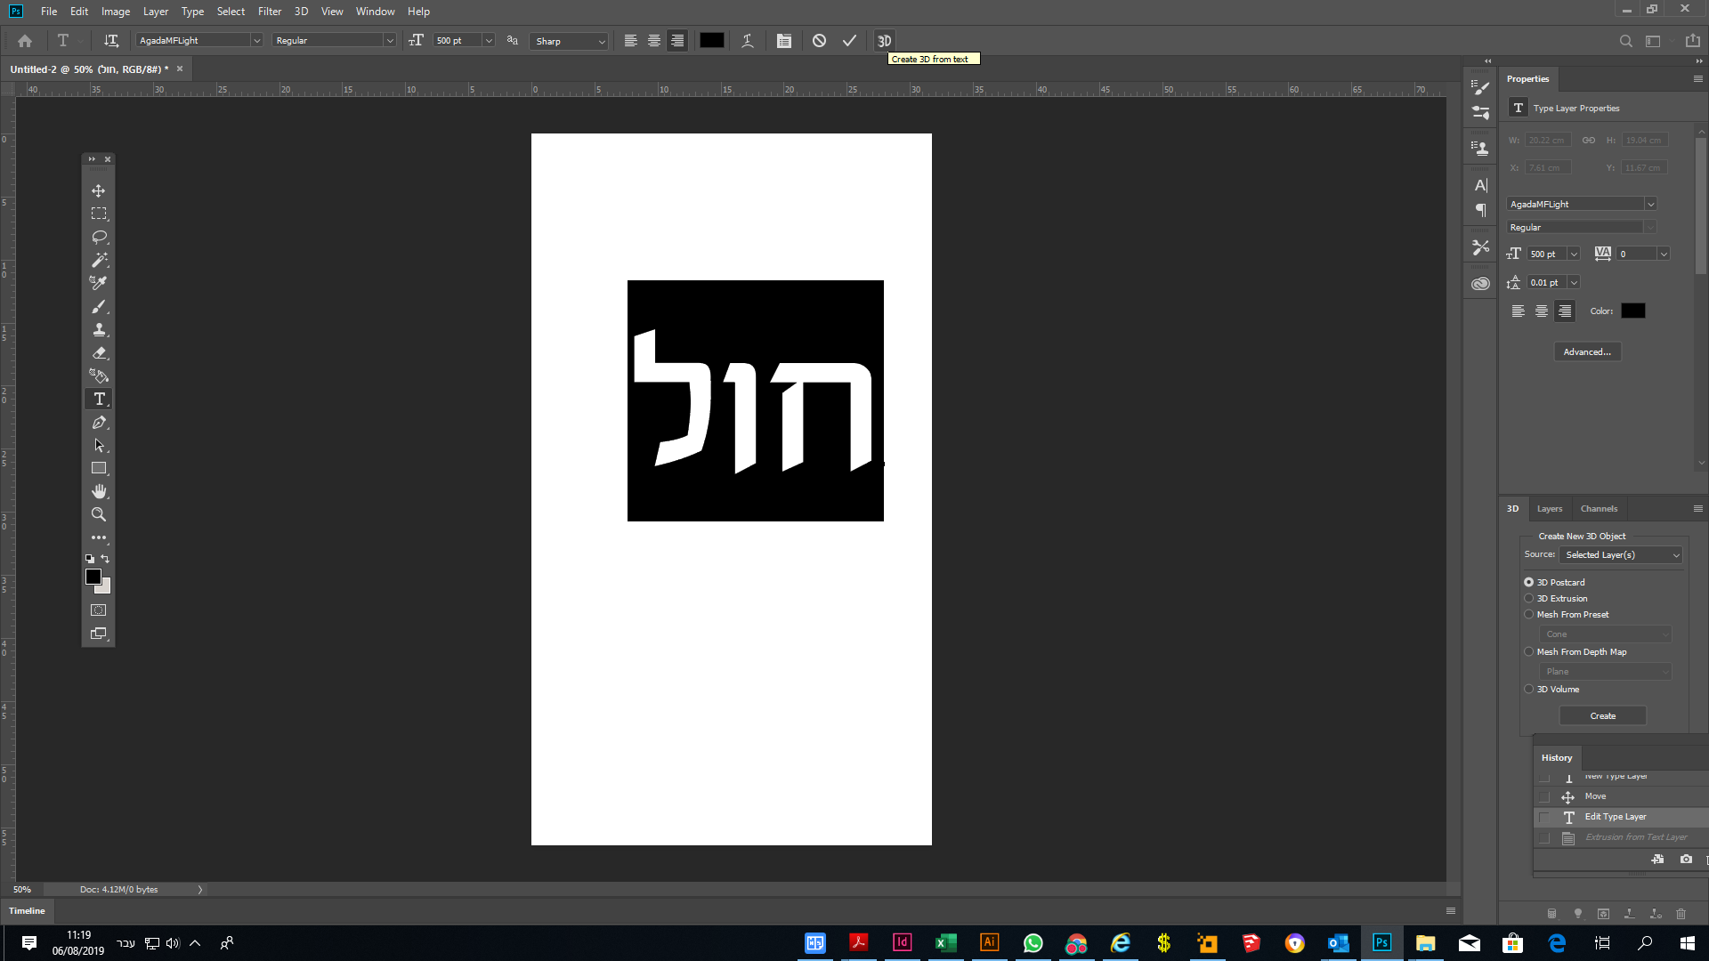1709x961 pixels.
Task: Select the 3D Extrusion radio button
Action: [x=1529, y=598]
